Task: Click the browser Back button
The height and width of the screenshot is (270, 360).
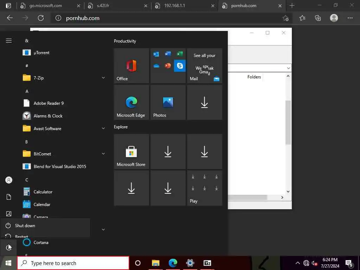Action: [x=9, y=18]
